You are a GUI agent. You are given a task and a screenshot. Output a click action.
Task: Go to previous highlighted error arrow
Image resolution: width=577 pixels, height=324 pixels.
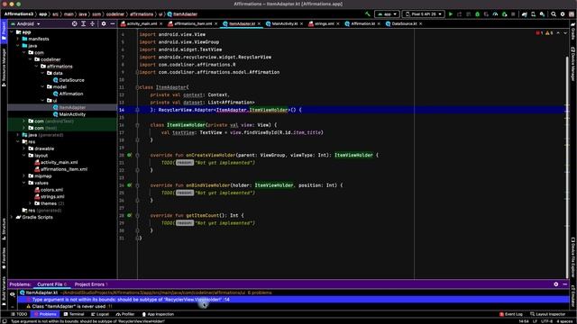(558, 33)
